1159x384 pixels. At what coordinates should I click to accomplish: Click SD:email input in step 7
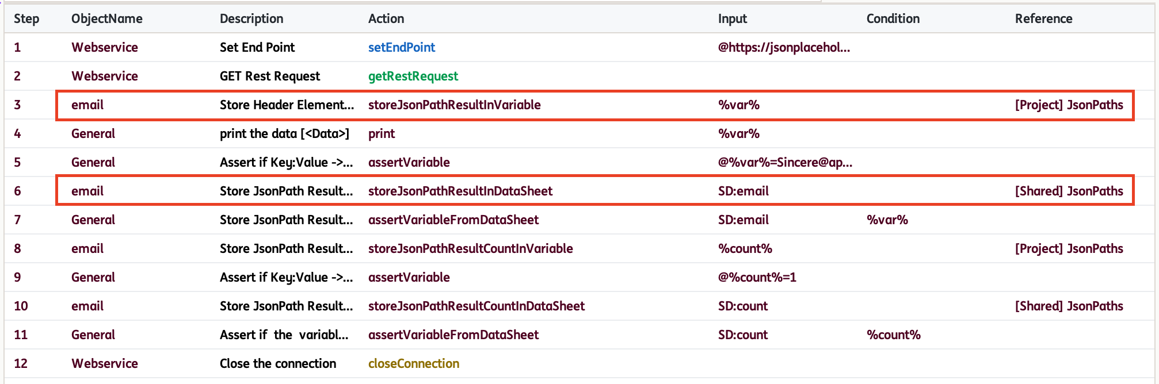pyautogui.click(x=744, y=220)
